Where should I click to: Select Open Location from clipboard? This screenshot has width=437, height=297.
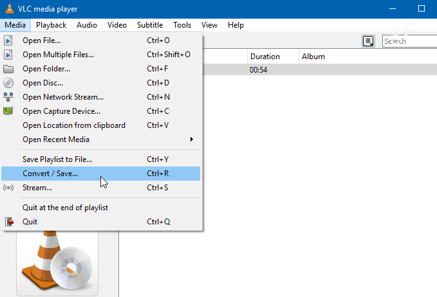point(101,125)
